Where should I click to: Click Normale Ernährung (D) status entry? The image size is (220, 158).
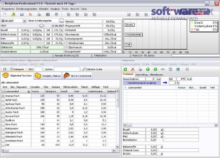pos(65,56)
